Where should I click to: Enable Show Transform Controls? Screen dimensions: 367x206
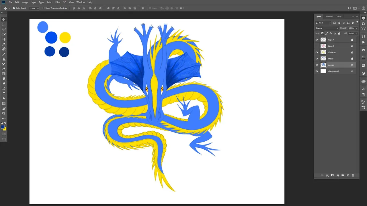coord(44,8)
